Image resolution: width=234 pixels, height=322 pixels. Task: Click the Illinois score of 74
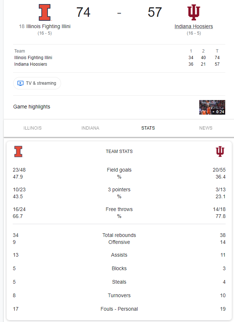tap(83, 12)
